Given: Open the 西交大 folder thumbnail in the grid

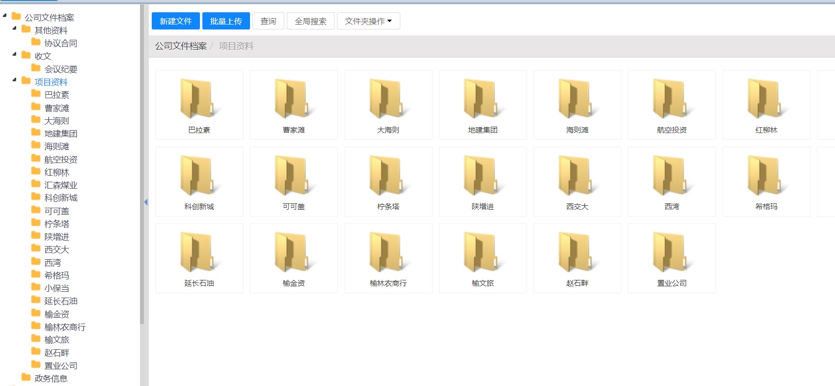Looking at the screenshot, I should (x=577, y=181).
